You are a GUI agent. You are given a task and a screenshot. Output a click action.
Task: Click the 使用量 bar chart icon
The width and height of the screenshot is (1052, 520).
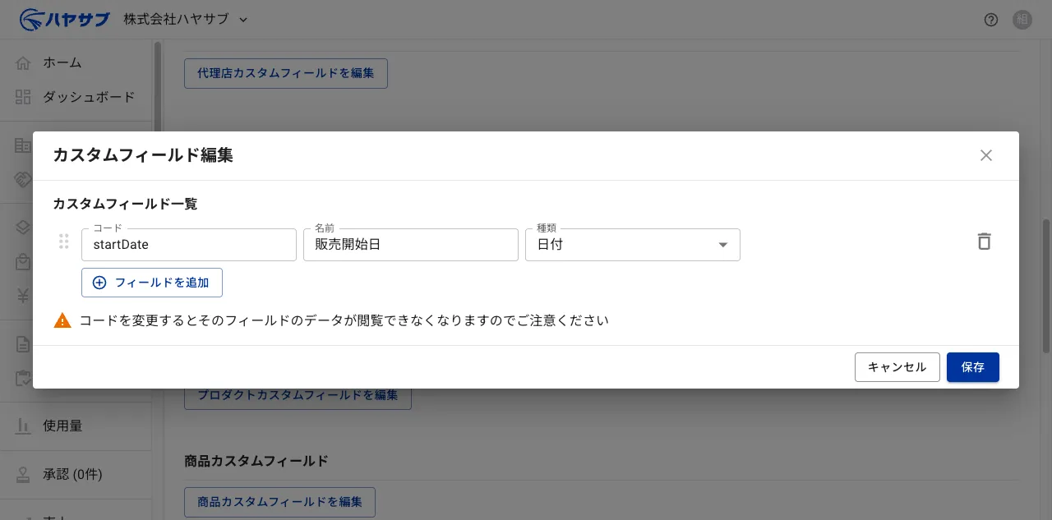pyautogui.click(x=23, y=426)
